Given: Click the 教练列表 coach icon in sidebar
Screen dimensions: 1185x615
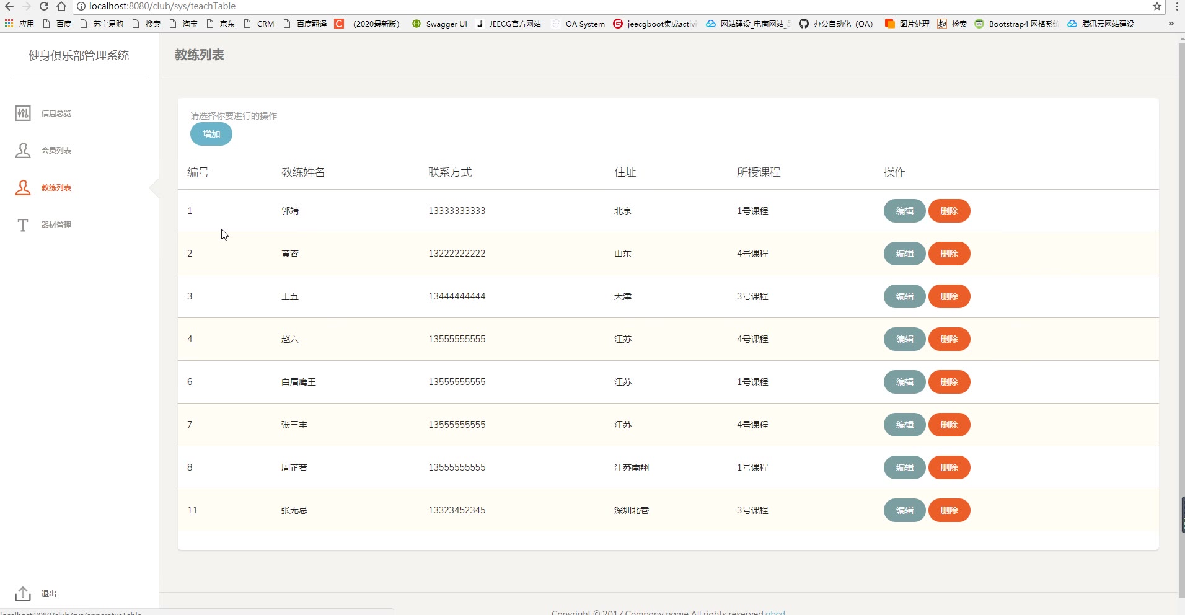Looking at the screenshot, I should [23, 187].
